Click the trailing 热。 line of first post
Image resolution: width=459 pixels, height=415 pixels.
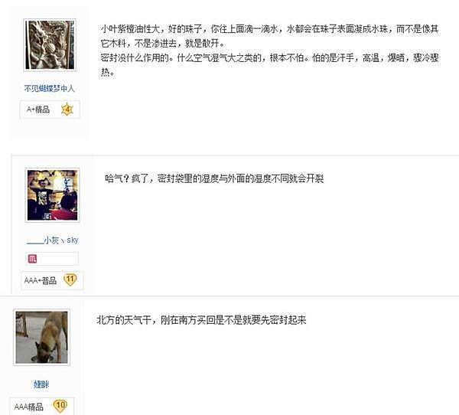pyautogui.click(x=108, y=72)
